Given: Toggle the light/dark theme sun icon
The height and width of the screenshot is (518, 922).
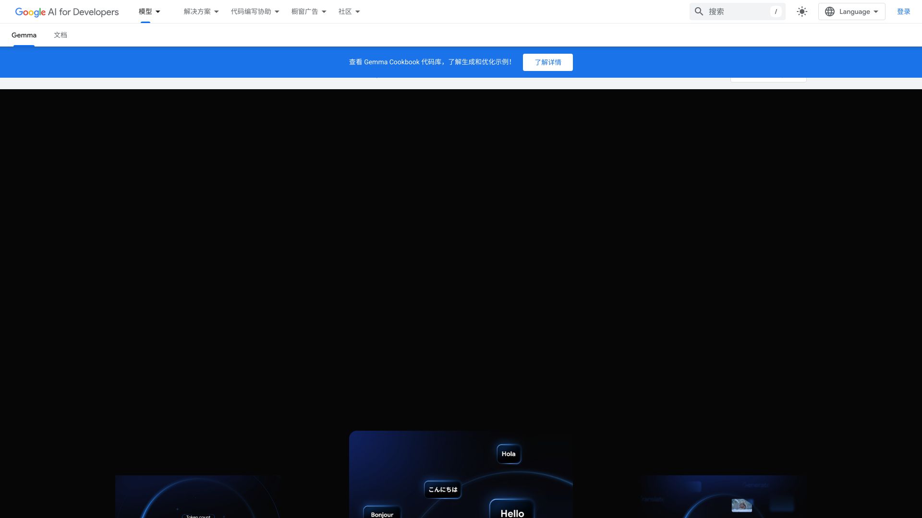Looking at the screenshot, I should (802, 12).
